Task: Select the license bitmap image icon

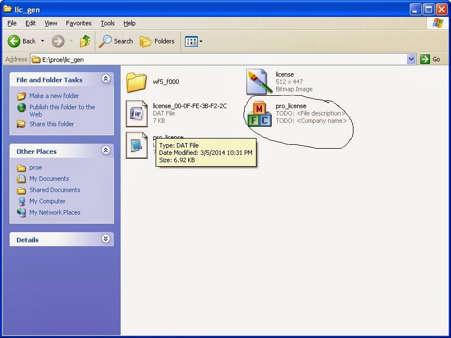Action: (259, 82)
